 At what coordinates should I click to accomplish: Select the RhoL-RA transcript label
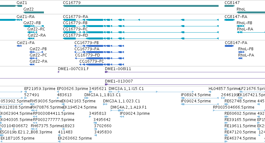click(245, 29)
